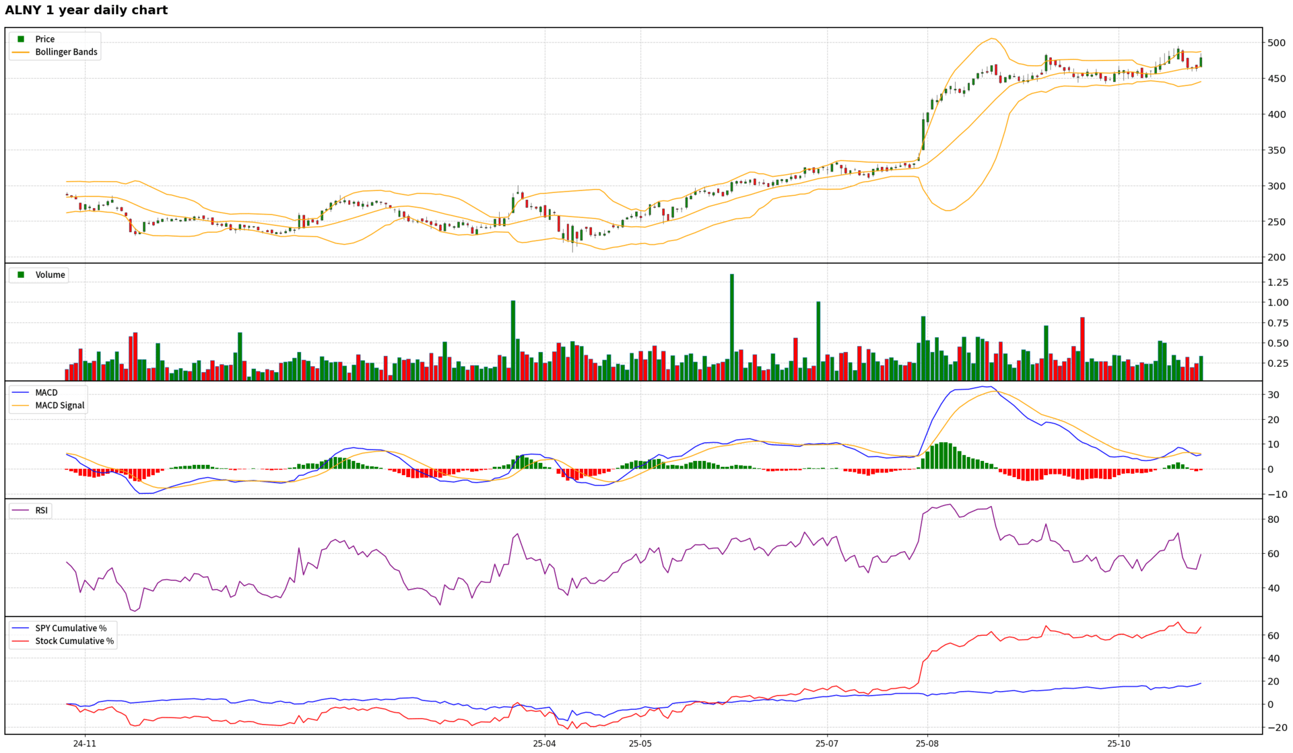Click the 30 MACD axis label
1293x753 pixels.
[1273, 395]
